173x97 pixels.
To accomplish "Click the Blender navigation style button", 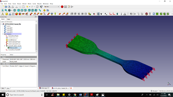I will click(x=154, y=91).
